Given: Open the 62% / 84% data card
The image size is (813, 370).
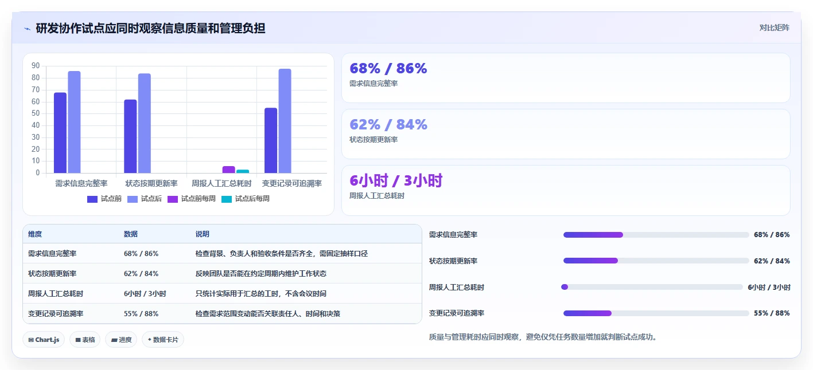Looking at the screenshot, I should tap(566, 134).
